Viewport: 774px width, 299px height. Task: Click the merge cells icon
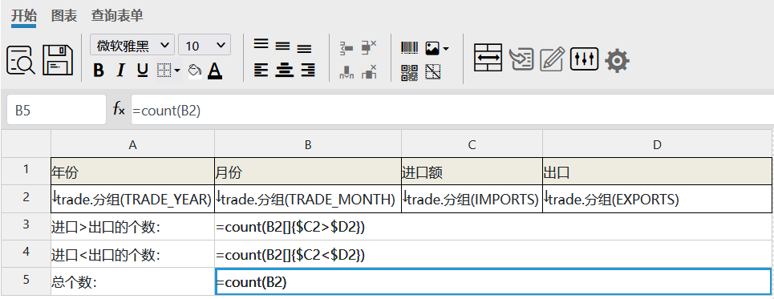coord(488,58)
